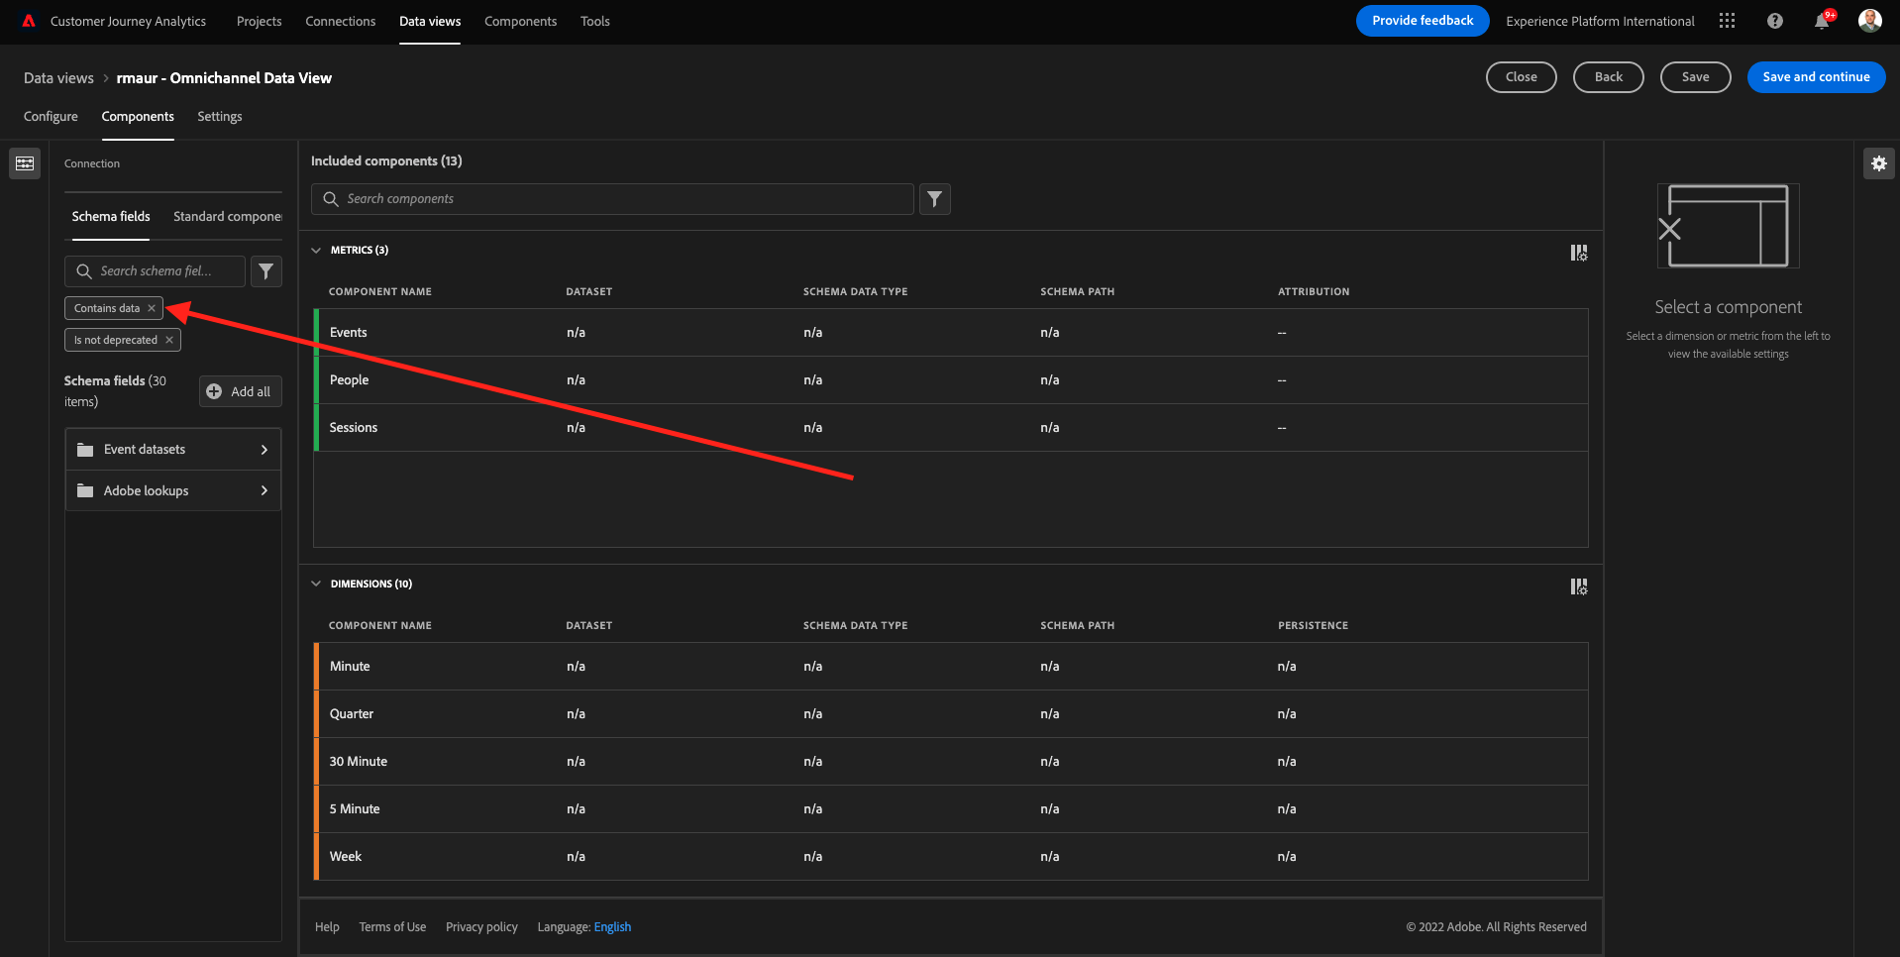The height and width of the screenshot is (957, 1900).
Task: Click the Persistence column header in Dimensions
Action: click(x=1313, y=626)
